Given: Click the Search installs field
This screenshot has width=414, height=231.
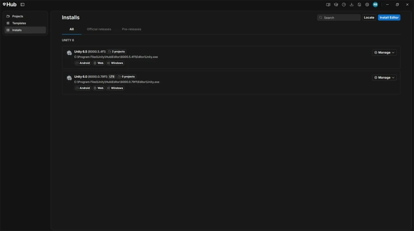Looking at the screenshot, I should [339, 18].
